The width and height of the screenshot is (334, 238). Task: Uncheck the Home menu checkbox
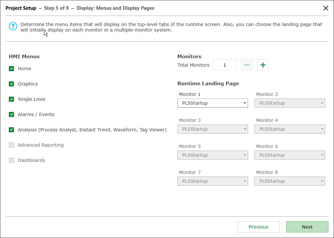click(11, 69)
